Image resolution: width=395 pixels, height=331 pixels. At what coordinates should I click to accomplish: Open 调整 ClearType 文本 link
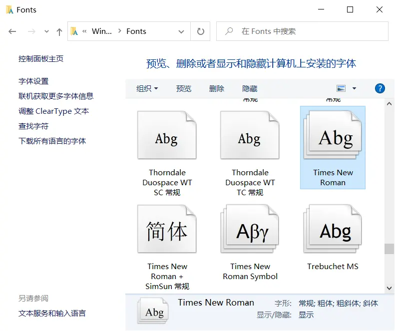[x=53, y=111]
